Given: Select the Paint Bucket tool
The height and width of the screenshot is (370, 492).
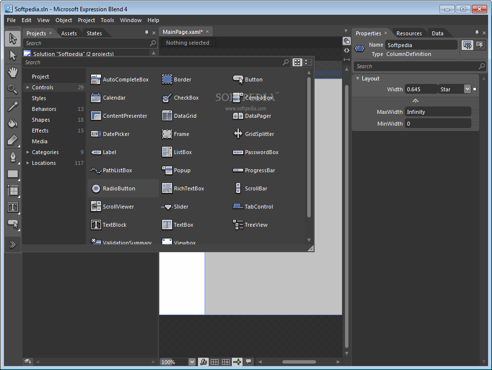Looking at the screenshot, I should click(13, 123).
